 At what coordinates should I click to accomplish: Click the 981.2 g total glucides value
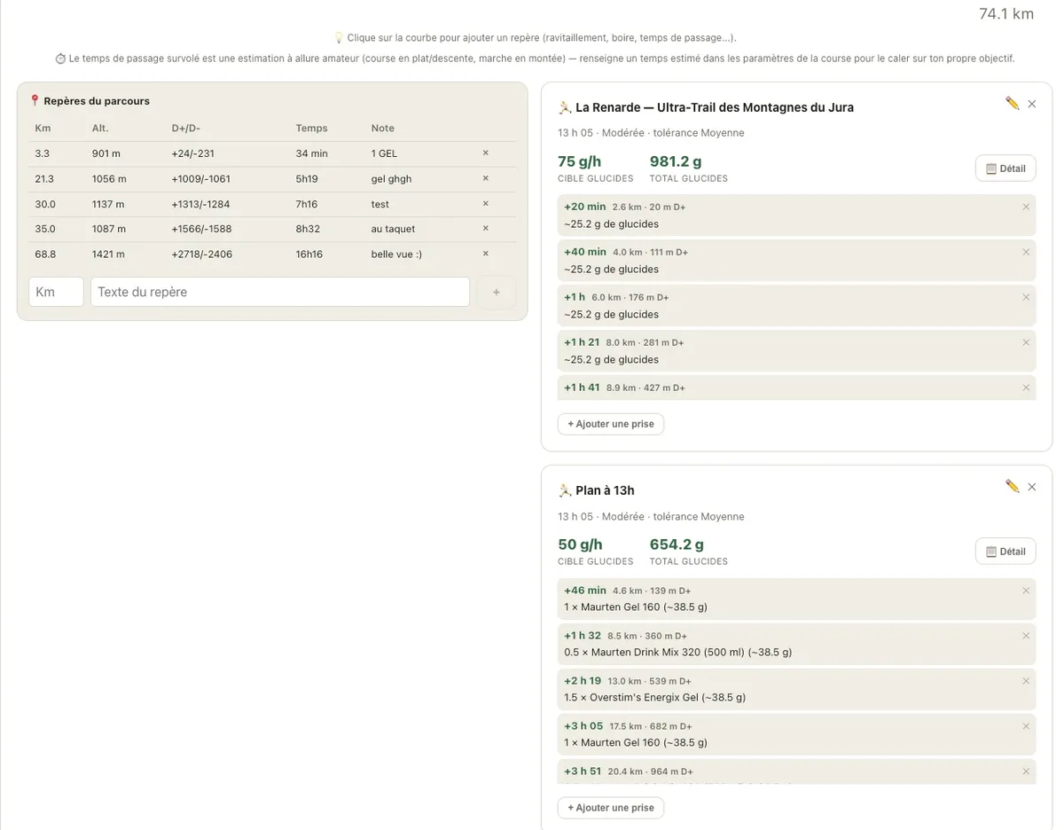pos(676,161)
